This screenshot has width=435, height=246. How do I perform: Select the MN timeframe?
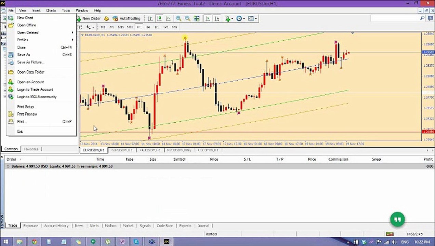click(x=175, y=27)
